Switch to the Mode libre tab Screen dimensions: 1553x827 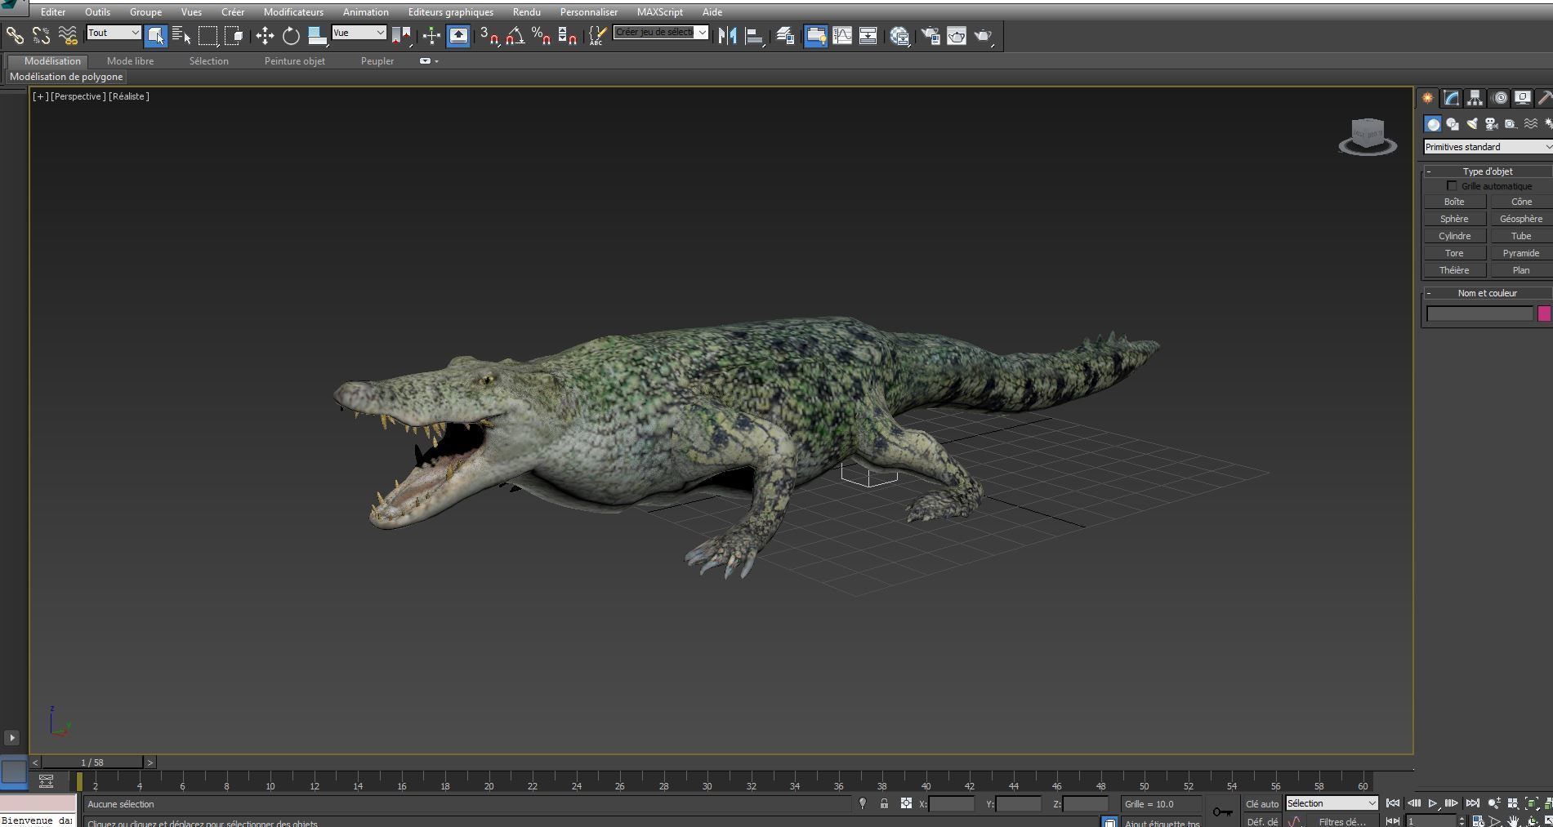click(130, 61)
